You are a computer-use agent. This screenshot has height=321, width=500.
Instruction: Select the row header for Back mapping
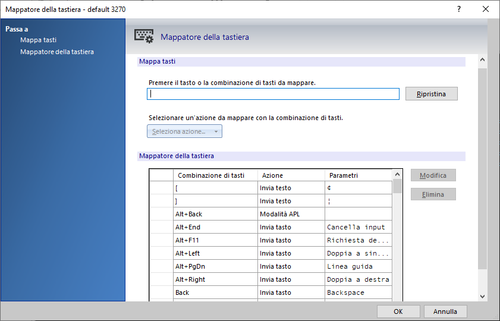pyautogui.click(x=161, y=292)
